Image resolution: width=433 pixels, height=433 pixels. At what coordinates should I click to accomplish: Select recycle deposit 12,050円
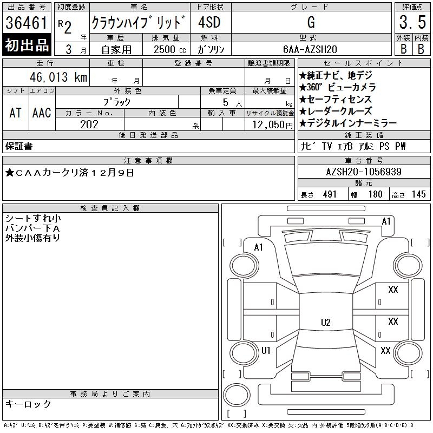(x=272, y=124)
